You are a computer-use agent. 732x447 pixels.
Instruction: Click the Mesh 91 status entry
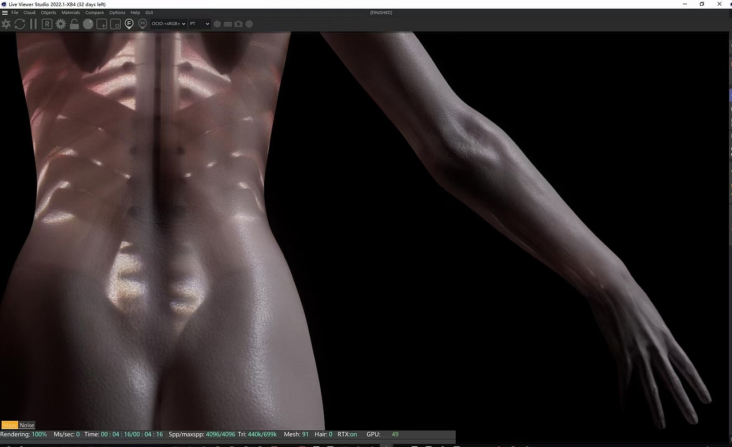tap(296, 434)
